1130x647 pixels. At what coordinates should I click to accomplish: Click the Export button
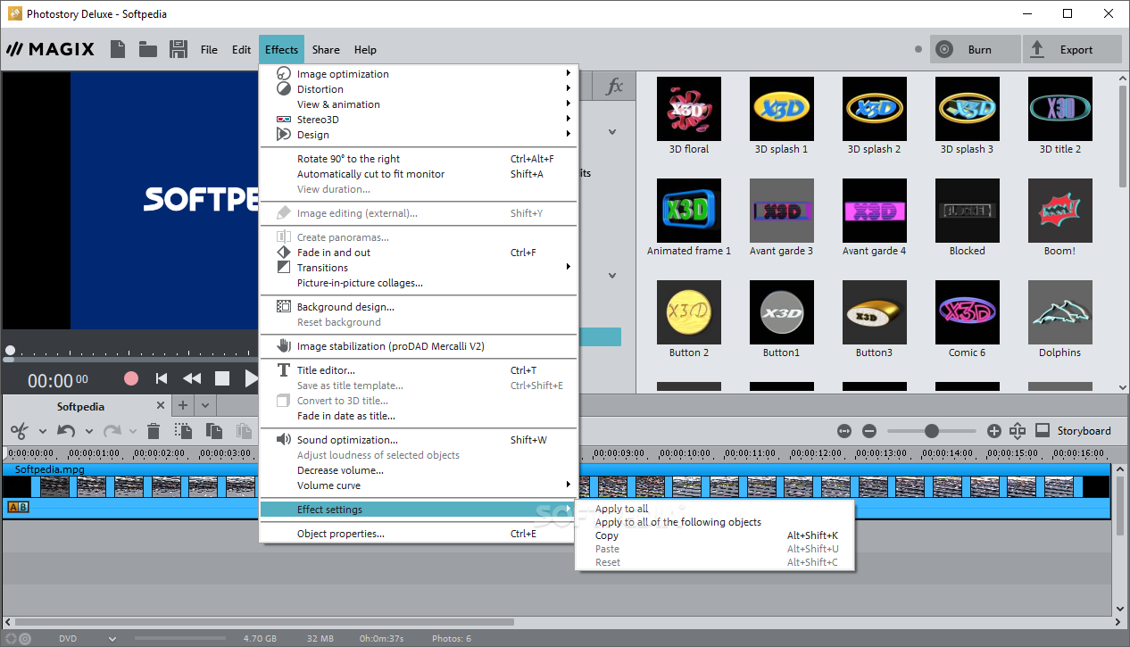[1072, 50]
